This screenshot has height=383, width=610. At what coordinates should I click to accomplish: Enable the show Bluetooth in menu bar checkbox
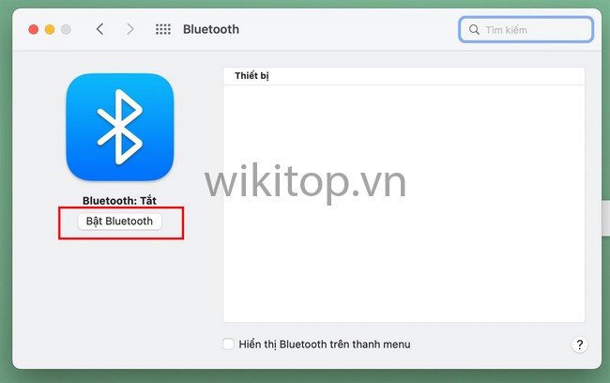tap(228, 345)
